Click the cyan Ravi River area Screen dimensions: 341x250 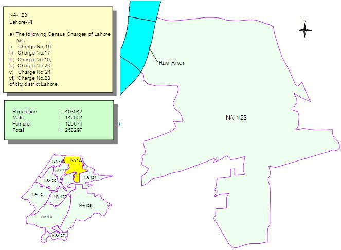pyautogui.click(x=138, y=41)
